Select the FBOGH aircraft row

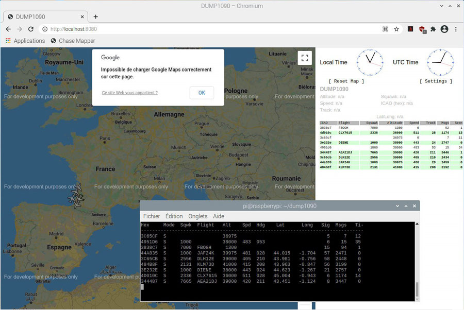point(391,128)
